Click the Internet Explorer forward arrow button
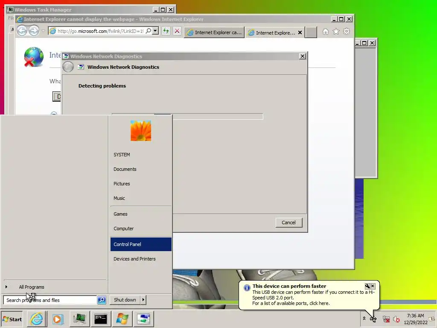Screen dimensions: 437x328 tap(34, 31)
